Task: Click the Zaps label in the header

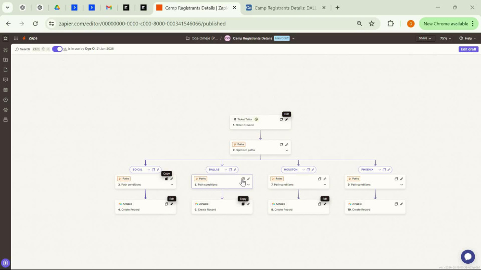Action: tap(33, 38)
